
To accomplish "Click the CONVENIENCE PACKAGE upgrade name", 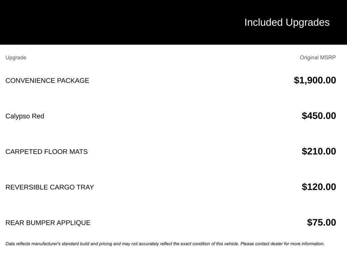I will click(x=47, y=81).
